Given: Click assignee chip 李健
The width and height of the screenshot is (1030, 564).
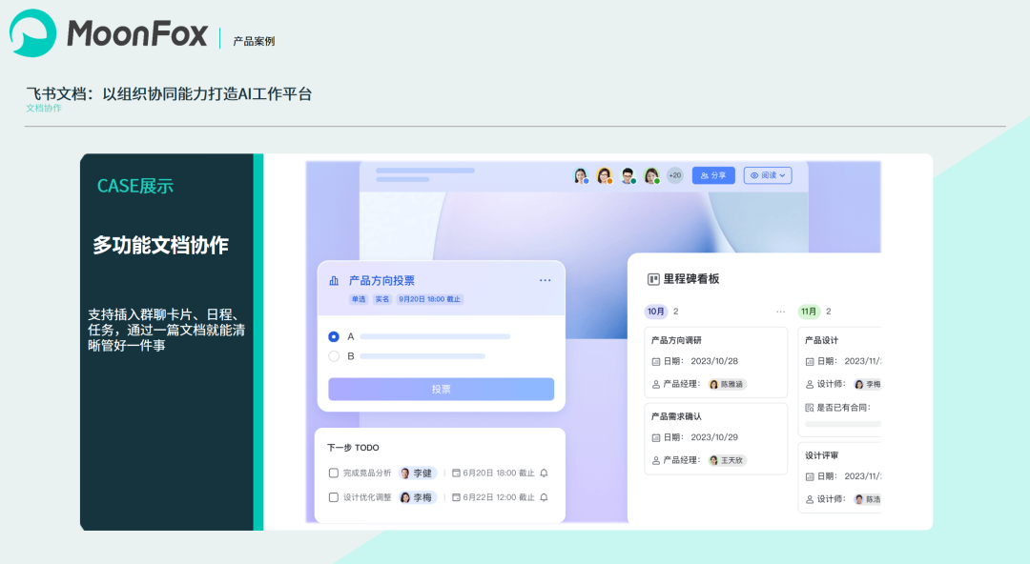Looking at the screenshot, I should (417, 473).
